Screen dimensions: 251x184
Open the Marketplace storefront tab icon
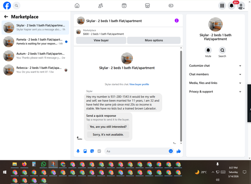click(148, 6)
